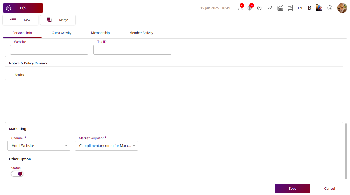Image resolution: width=350 pixels, height=195 pixels.
Task: Open the settings gear icon
Action: tap(330, 8)
